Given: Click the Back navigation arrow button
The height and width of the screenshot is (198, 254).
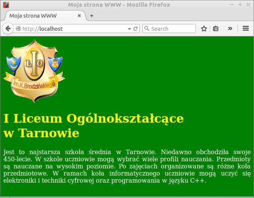Looking at the screenshot, I should (x=8, y=28).
